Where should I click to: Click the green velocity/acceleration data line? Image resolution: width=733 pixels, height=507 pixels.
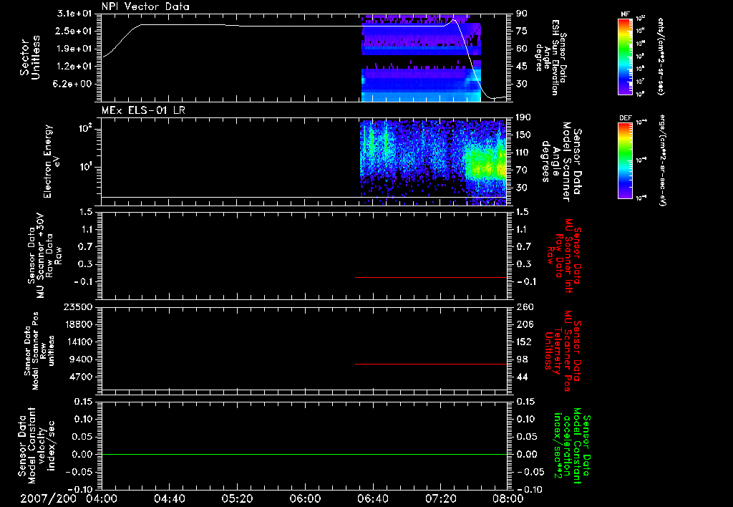click(x=304, y=454)
